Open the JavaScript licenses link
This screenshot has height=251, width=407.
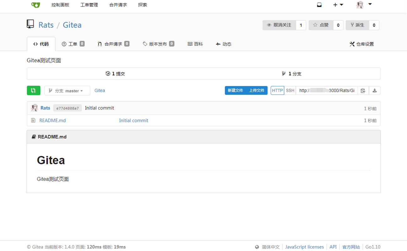tap(304, 247)
